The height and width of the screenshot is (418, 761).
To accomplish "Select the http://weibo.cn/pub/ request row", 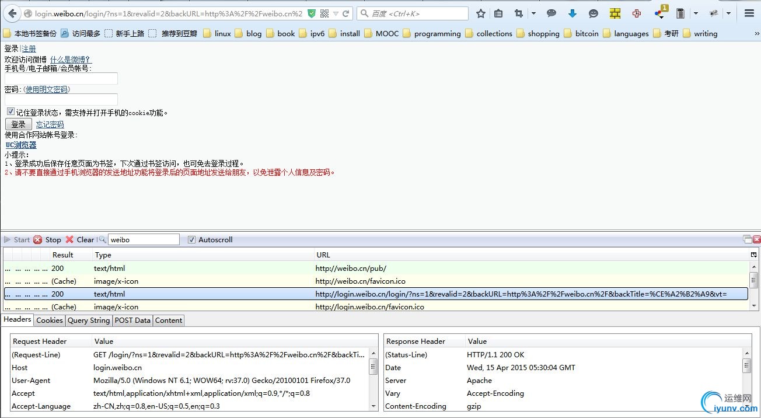I will tap(376, 268).
